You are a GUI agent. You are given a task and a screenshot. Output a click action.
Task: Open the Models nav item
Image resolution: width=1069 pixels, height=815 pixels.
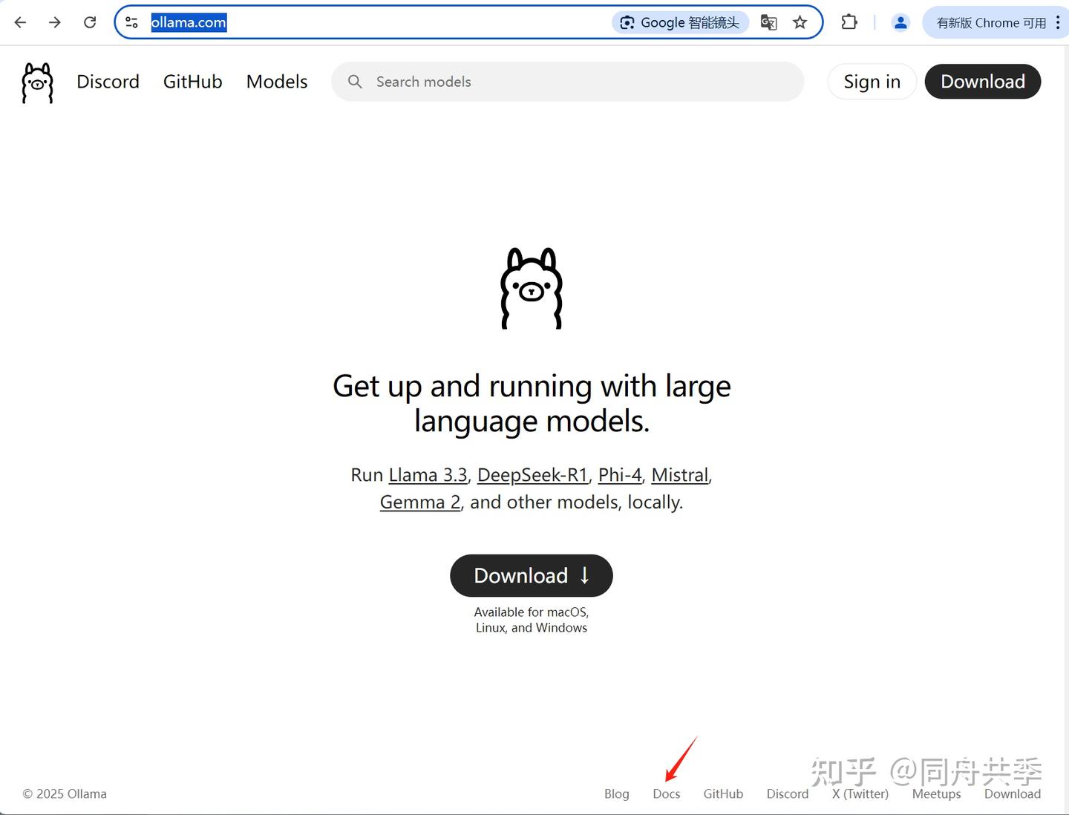pyautogui.click(x=277, y=82)
